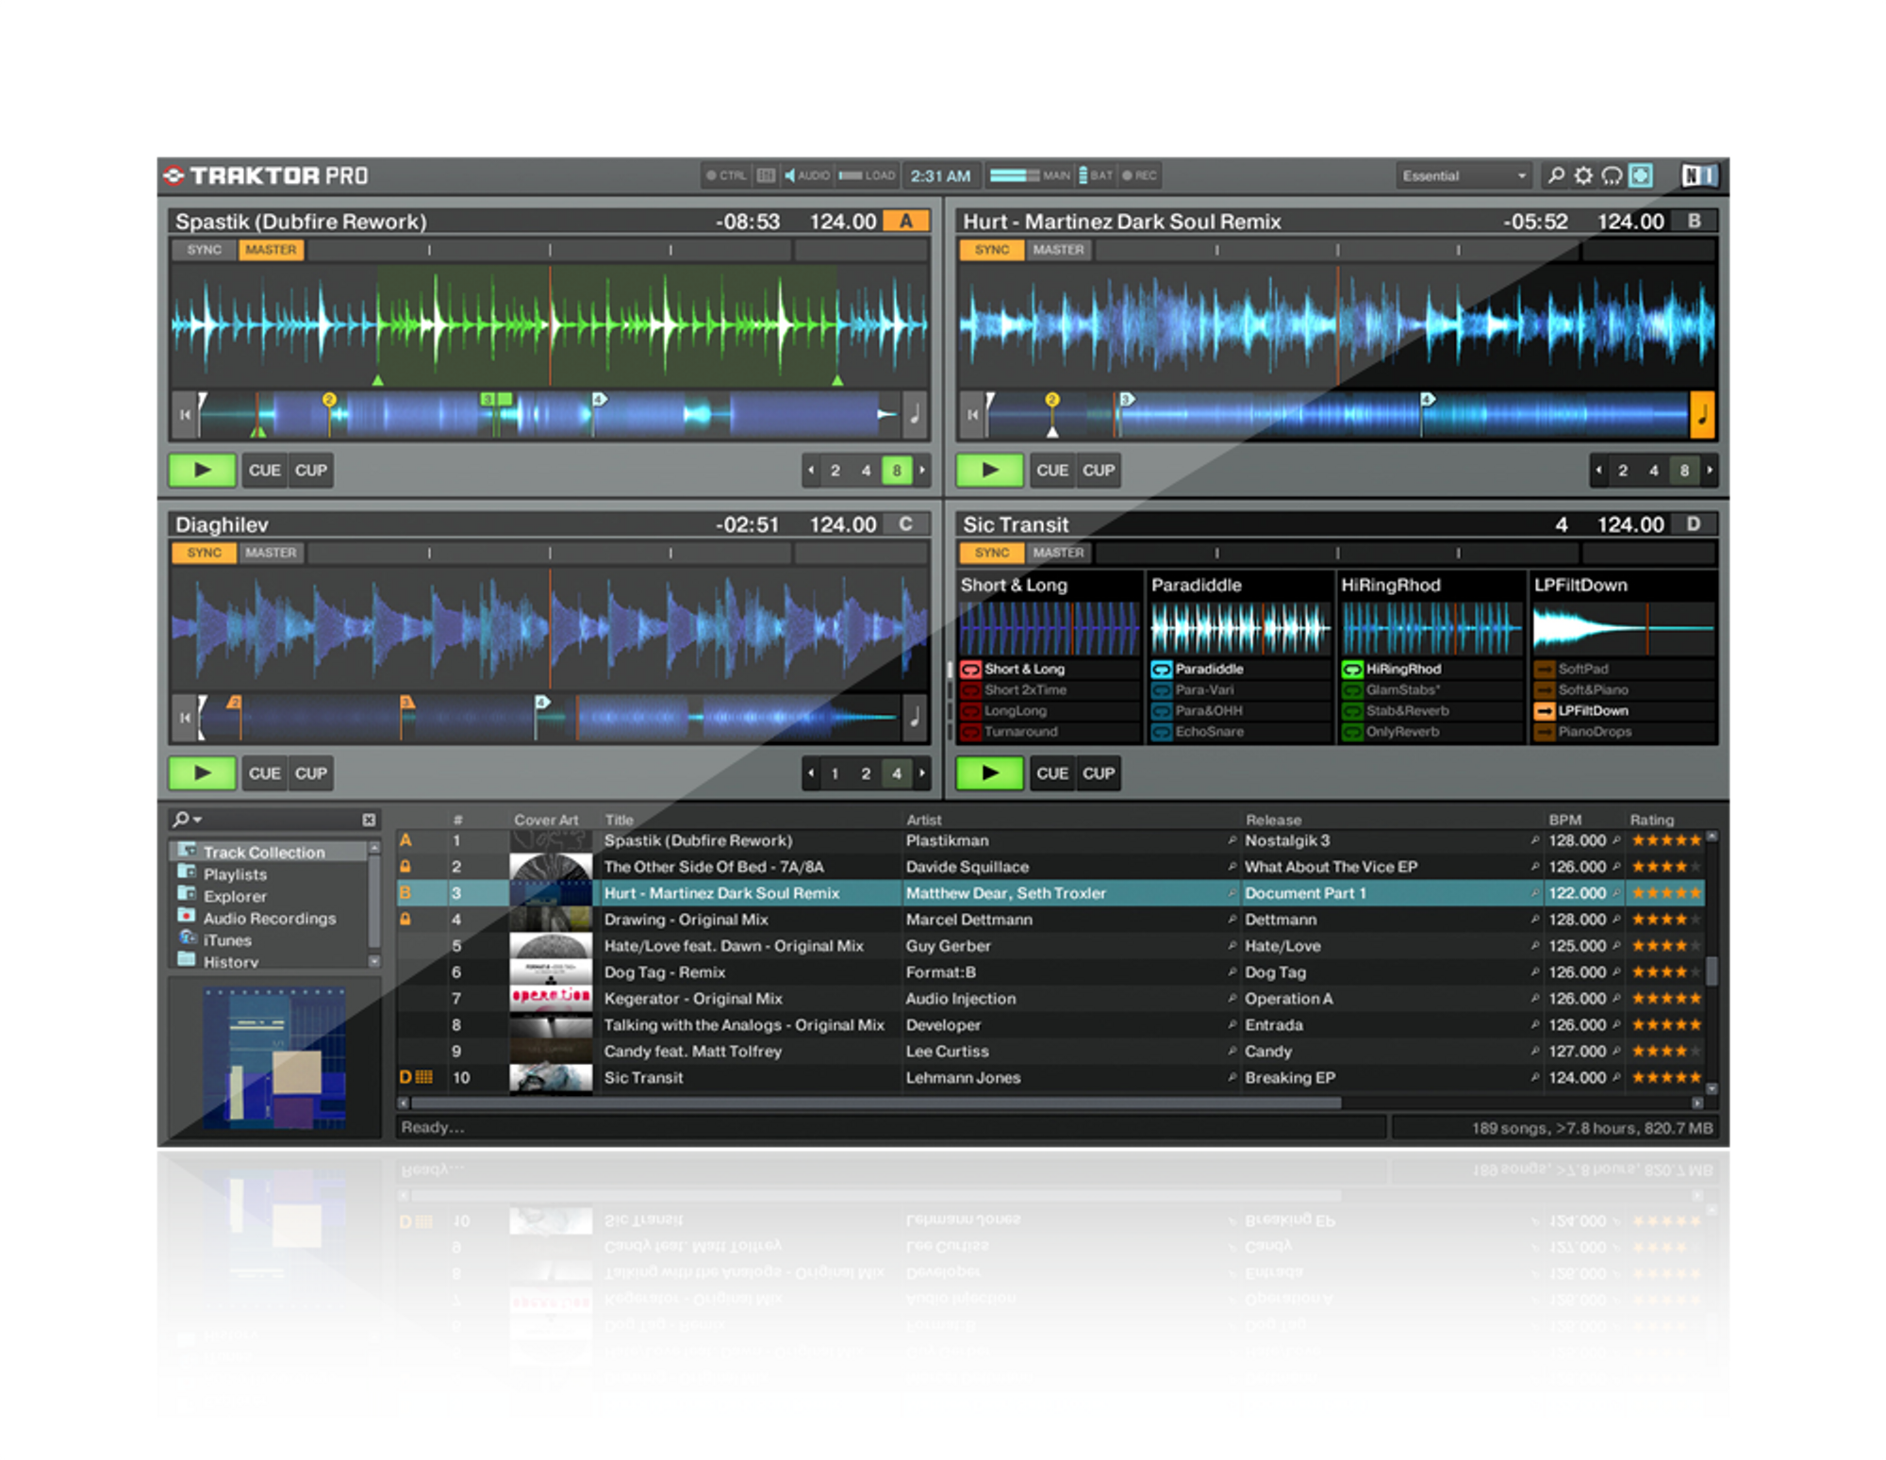Open the search magnifier icon in header
1886x1460 pixels.
(1555, 175)
